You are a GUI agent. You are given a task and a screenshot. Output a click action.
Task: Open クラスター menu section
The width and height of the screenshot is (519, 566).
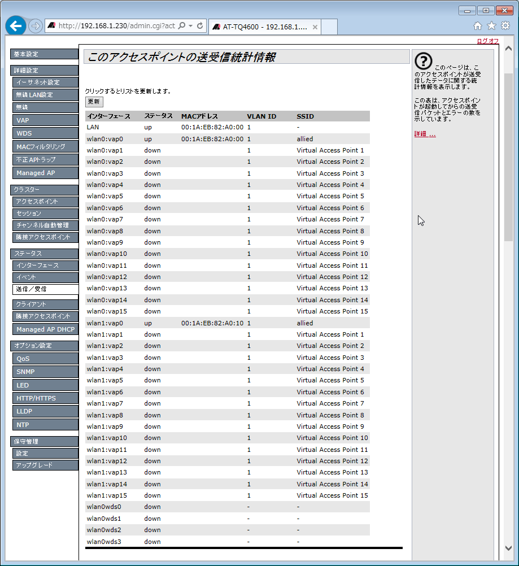pyautogui.click(x=44, y=190)
